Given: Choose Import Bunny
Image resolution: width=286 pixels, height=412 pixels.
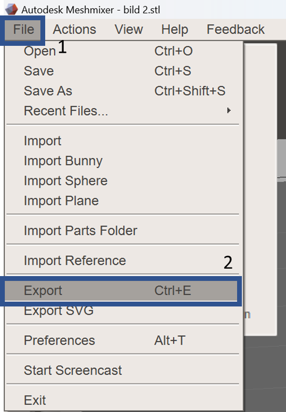Looking at the screenshot, I should [123, 161].
